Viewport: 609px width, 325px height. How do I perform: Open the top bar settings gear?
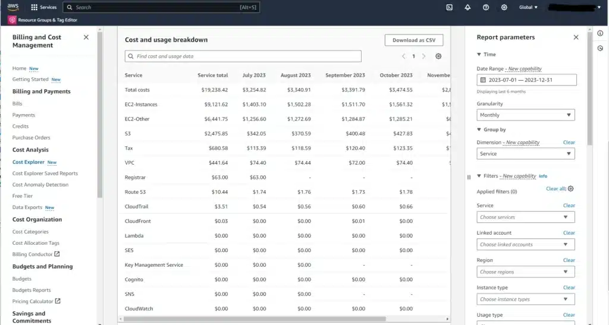tap(504, 7)
